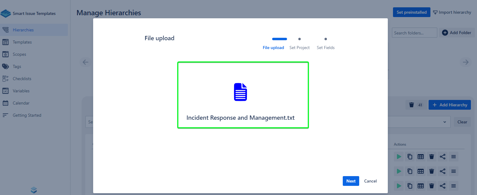Open the Checklists icon in sidebar
Screen dimensions: 477x195
pos(5,79)
